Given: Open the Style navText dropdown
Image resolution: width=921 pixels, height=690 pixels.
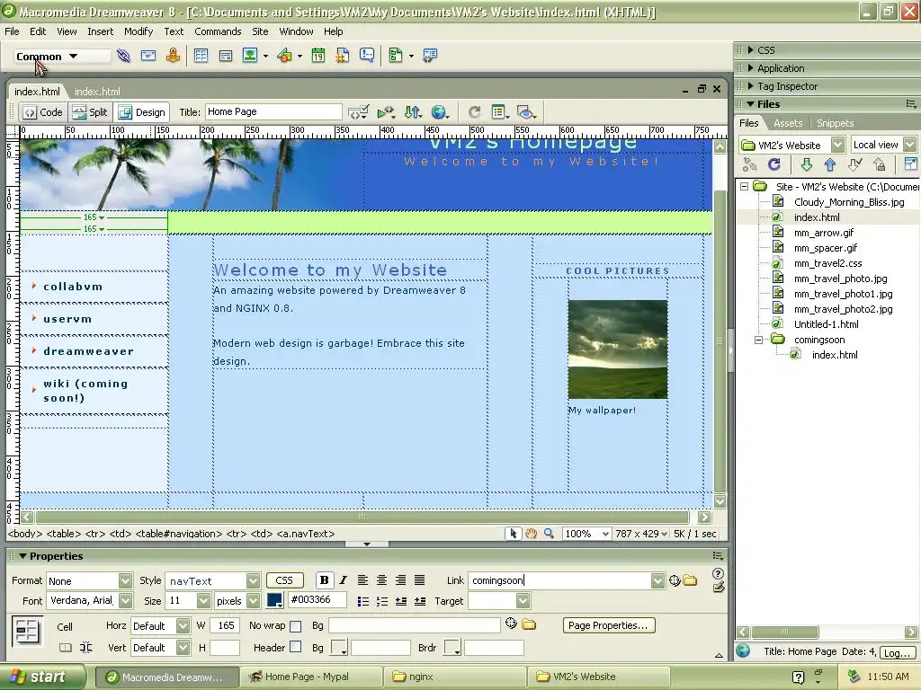Looking at the screenshot, I should [253, 581].
